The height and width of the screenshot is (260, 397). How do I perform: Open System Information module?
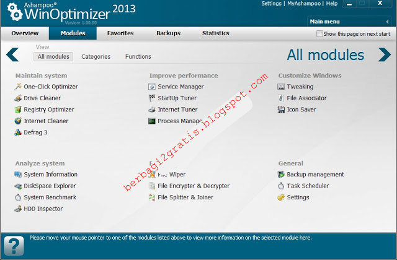coord(50,175)
